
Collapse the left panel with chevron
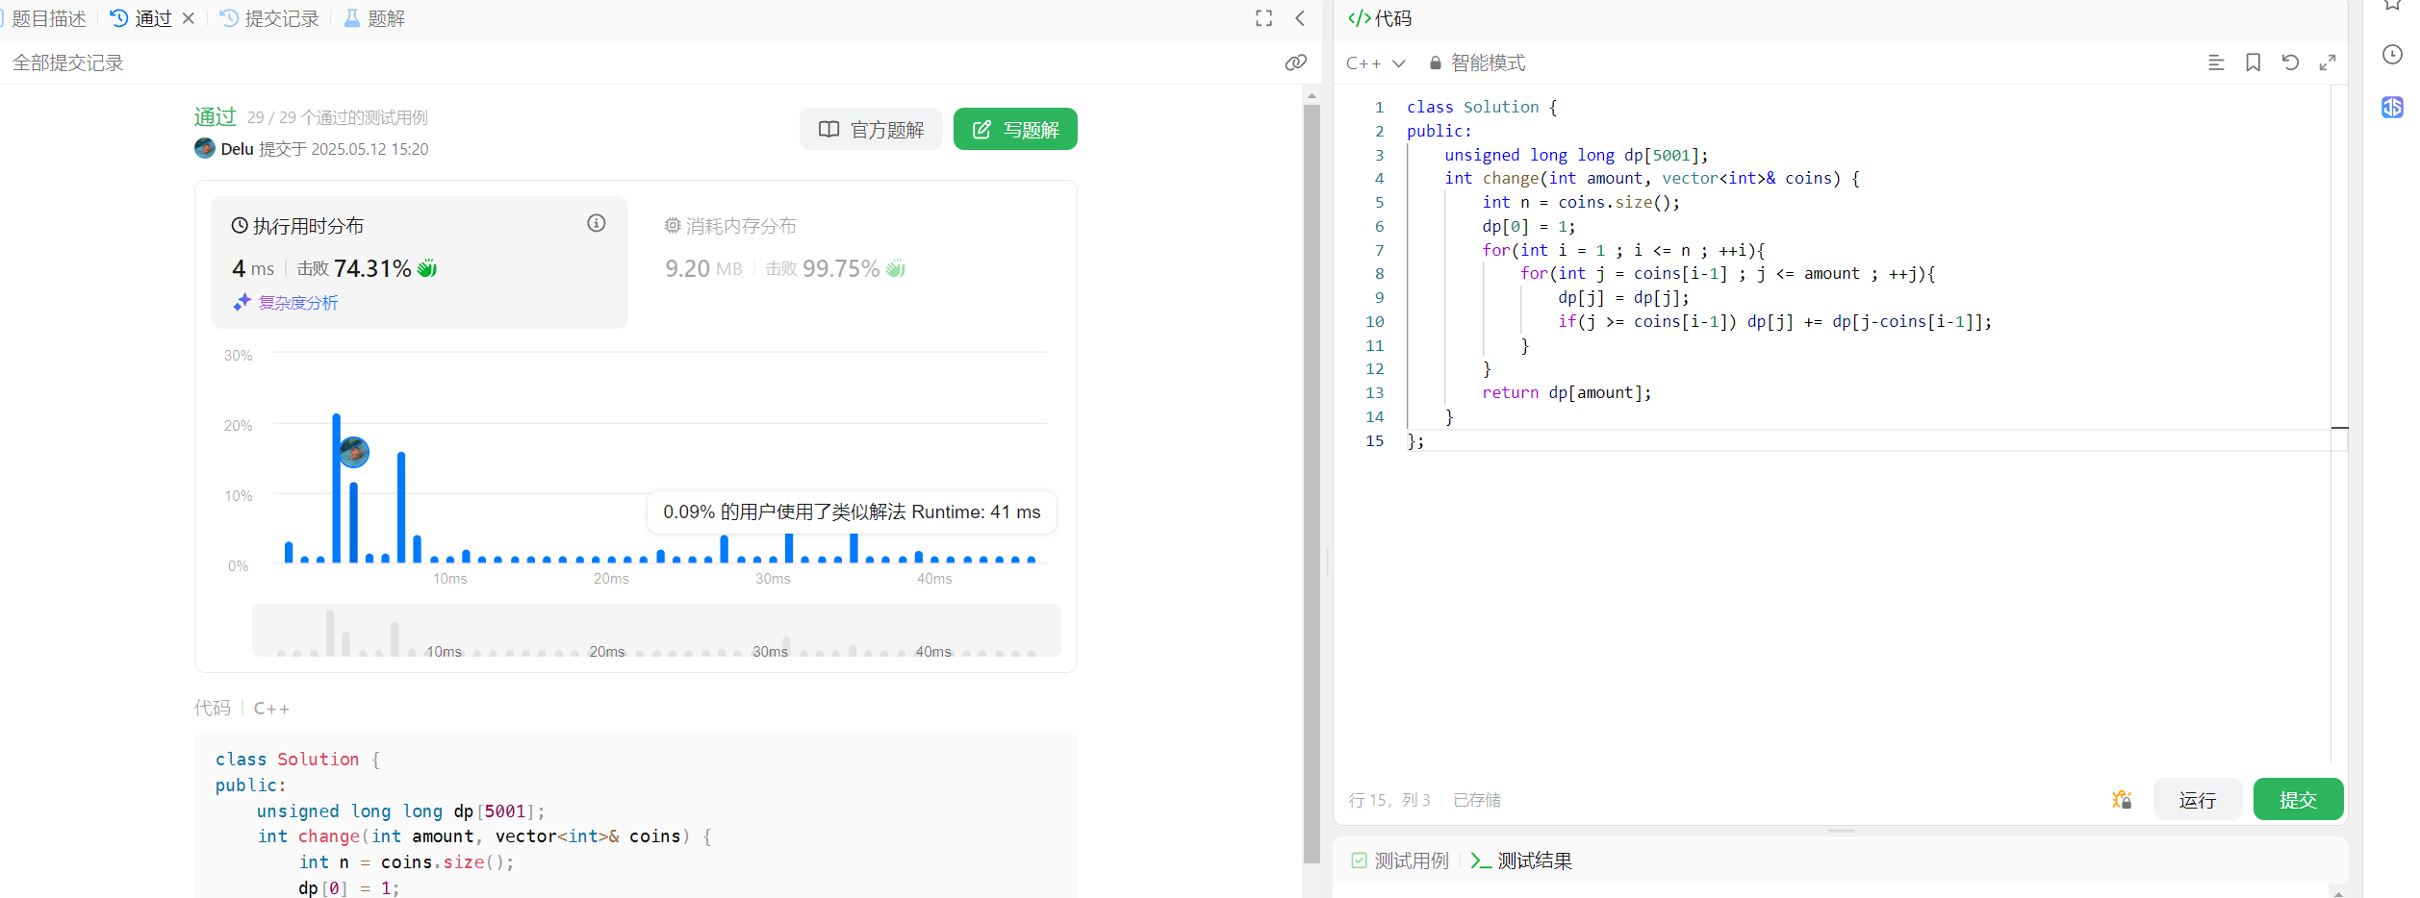click(x=1300, y=18)
